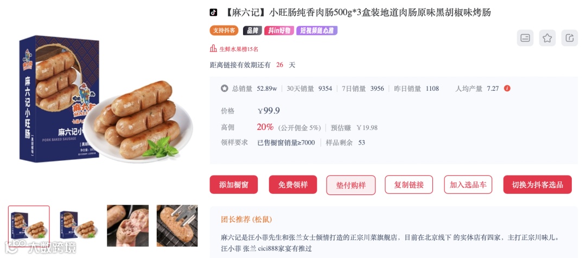This screenshot has width=586, height=258.
Task: Click the card layout icon button
Action: pos(525,38)
